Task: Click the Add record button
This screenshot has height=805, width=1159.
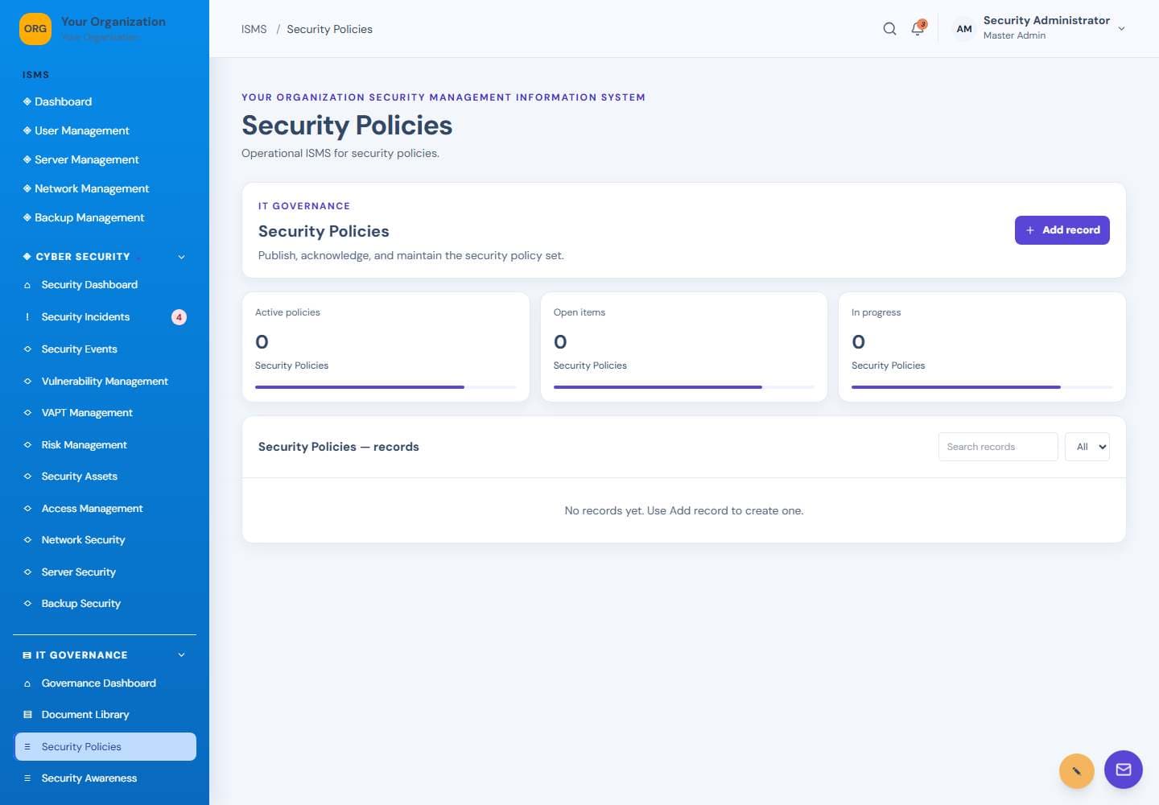Action: click(1062, 230)
